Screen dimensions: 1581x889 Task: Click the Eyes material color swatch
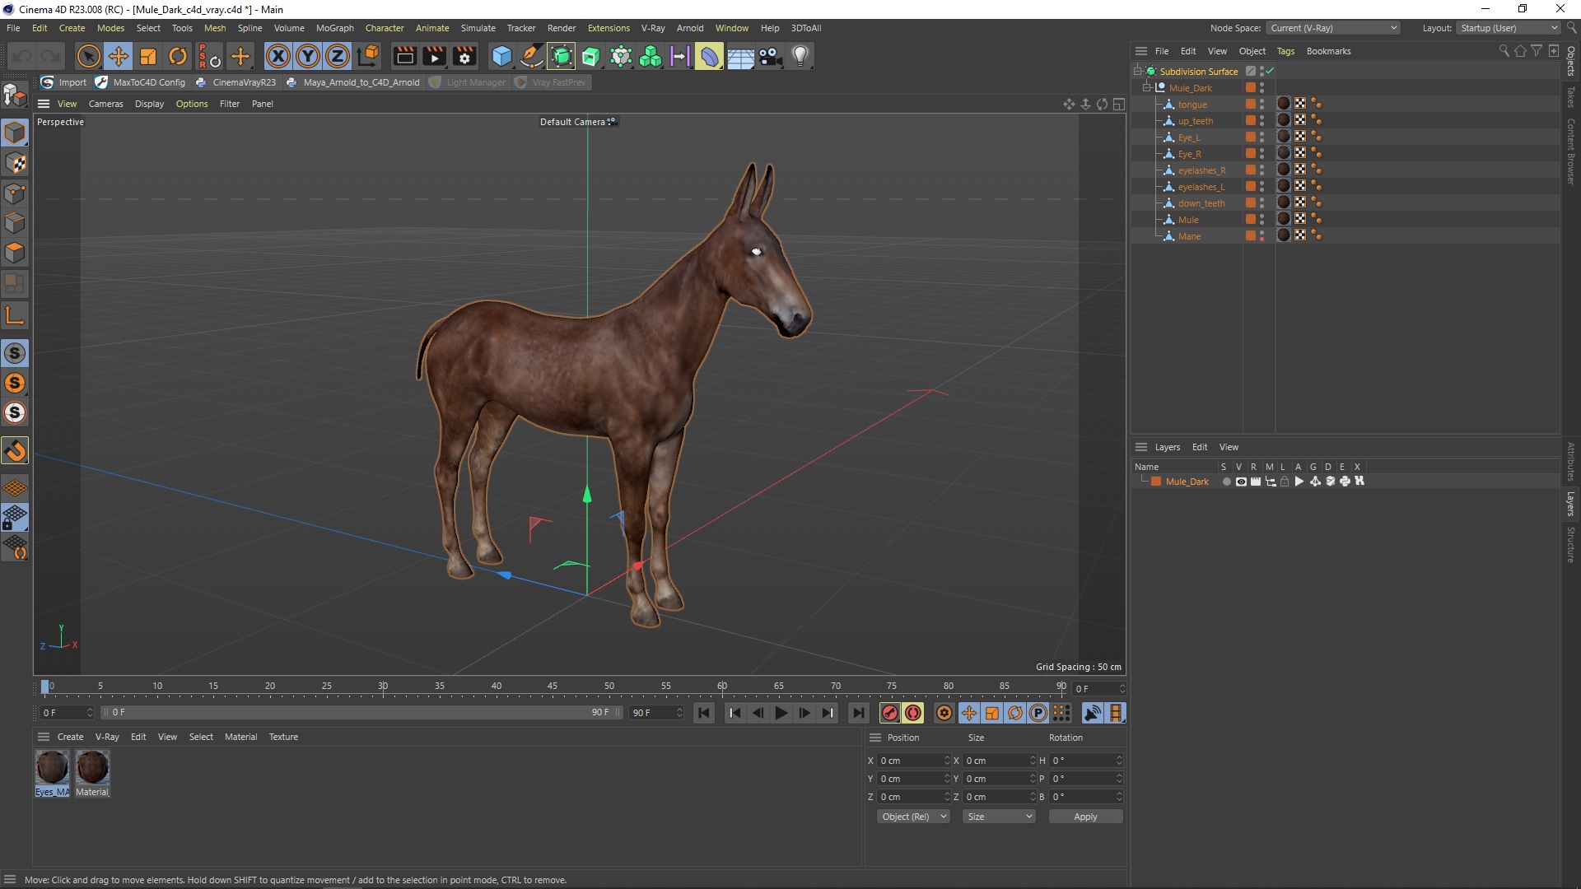point(52,769)
